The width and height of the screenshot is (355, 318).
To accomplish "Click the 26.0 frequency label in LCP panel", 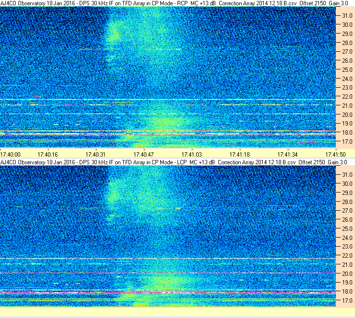I will tap(347, 220).
